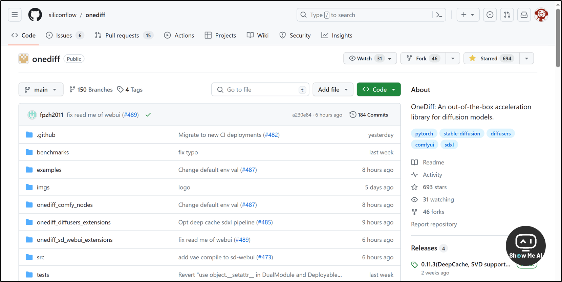Open the .github folder icon

pos(29,135)
